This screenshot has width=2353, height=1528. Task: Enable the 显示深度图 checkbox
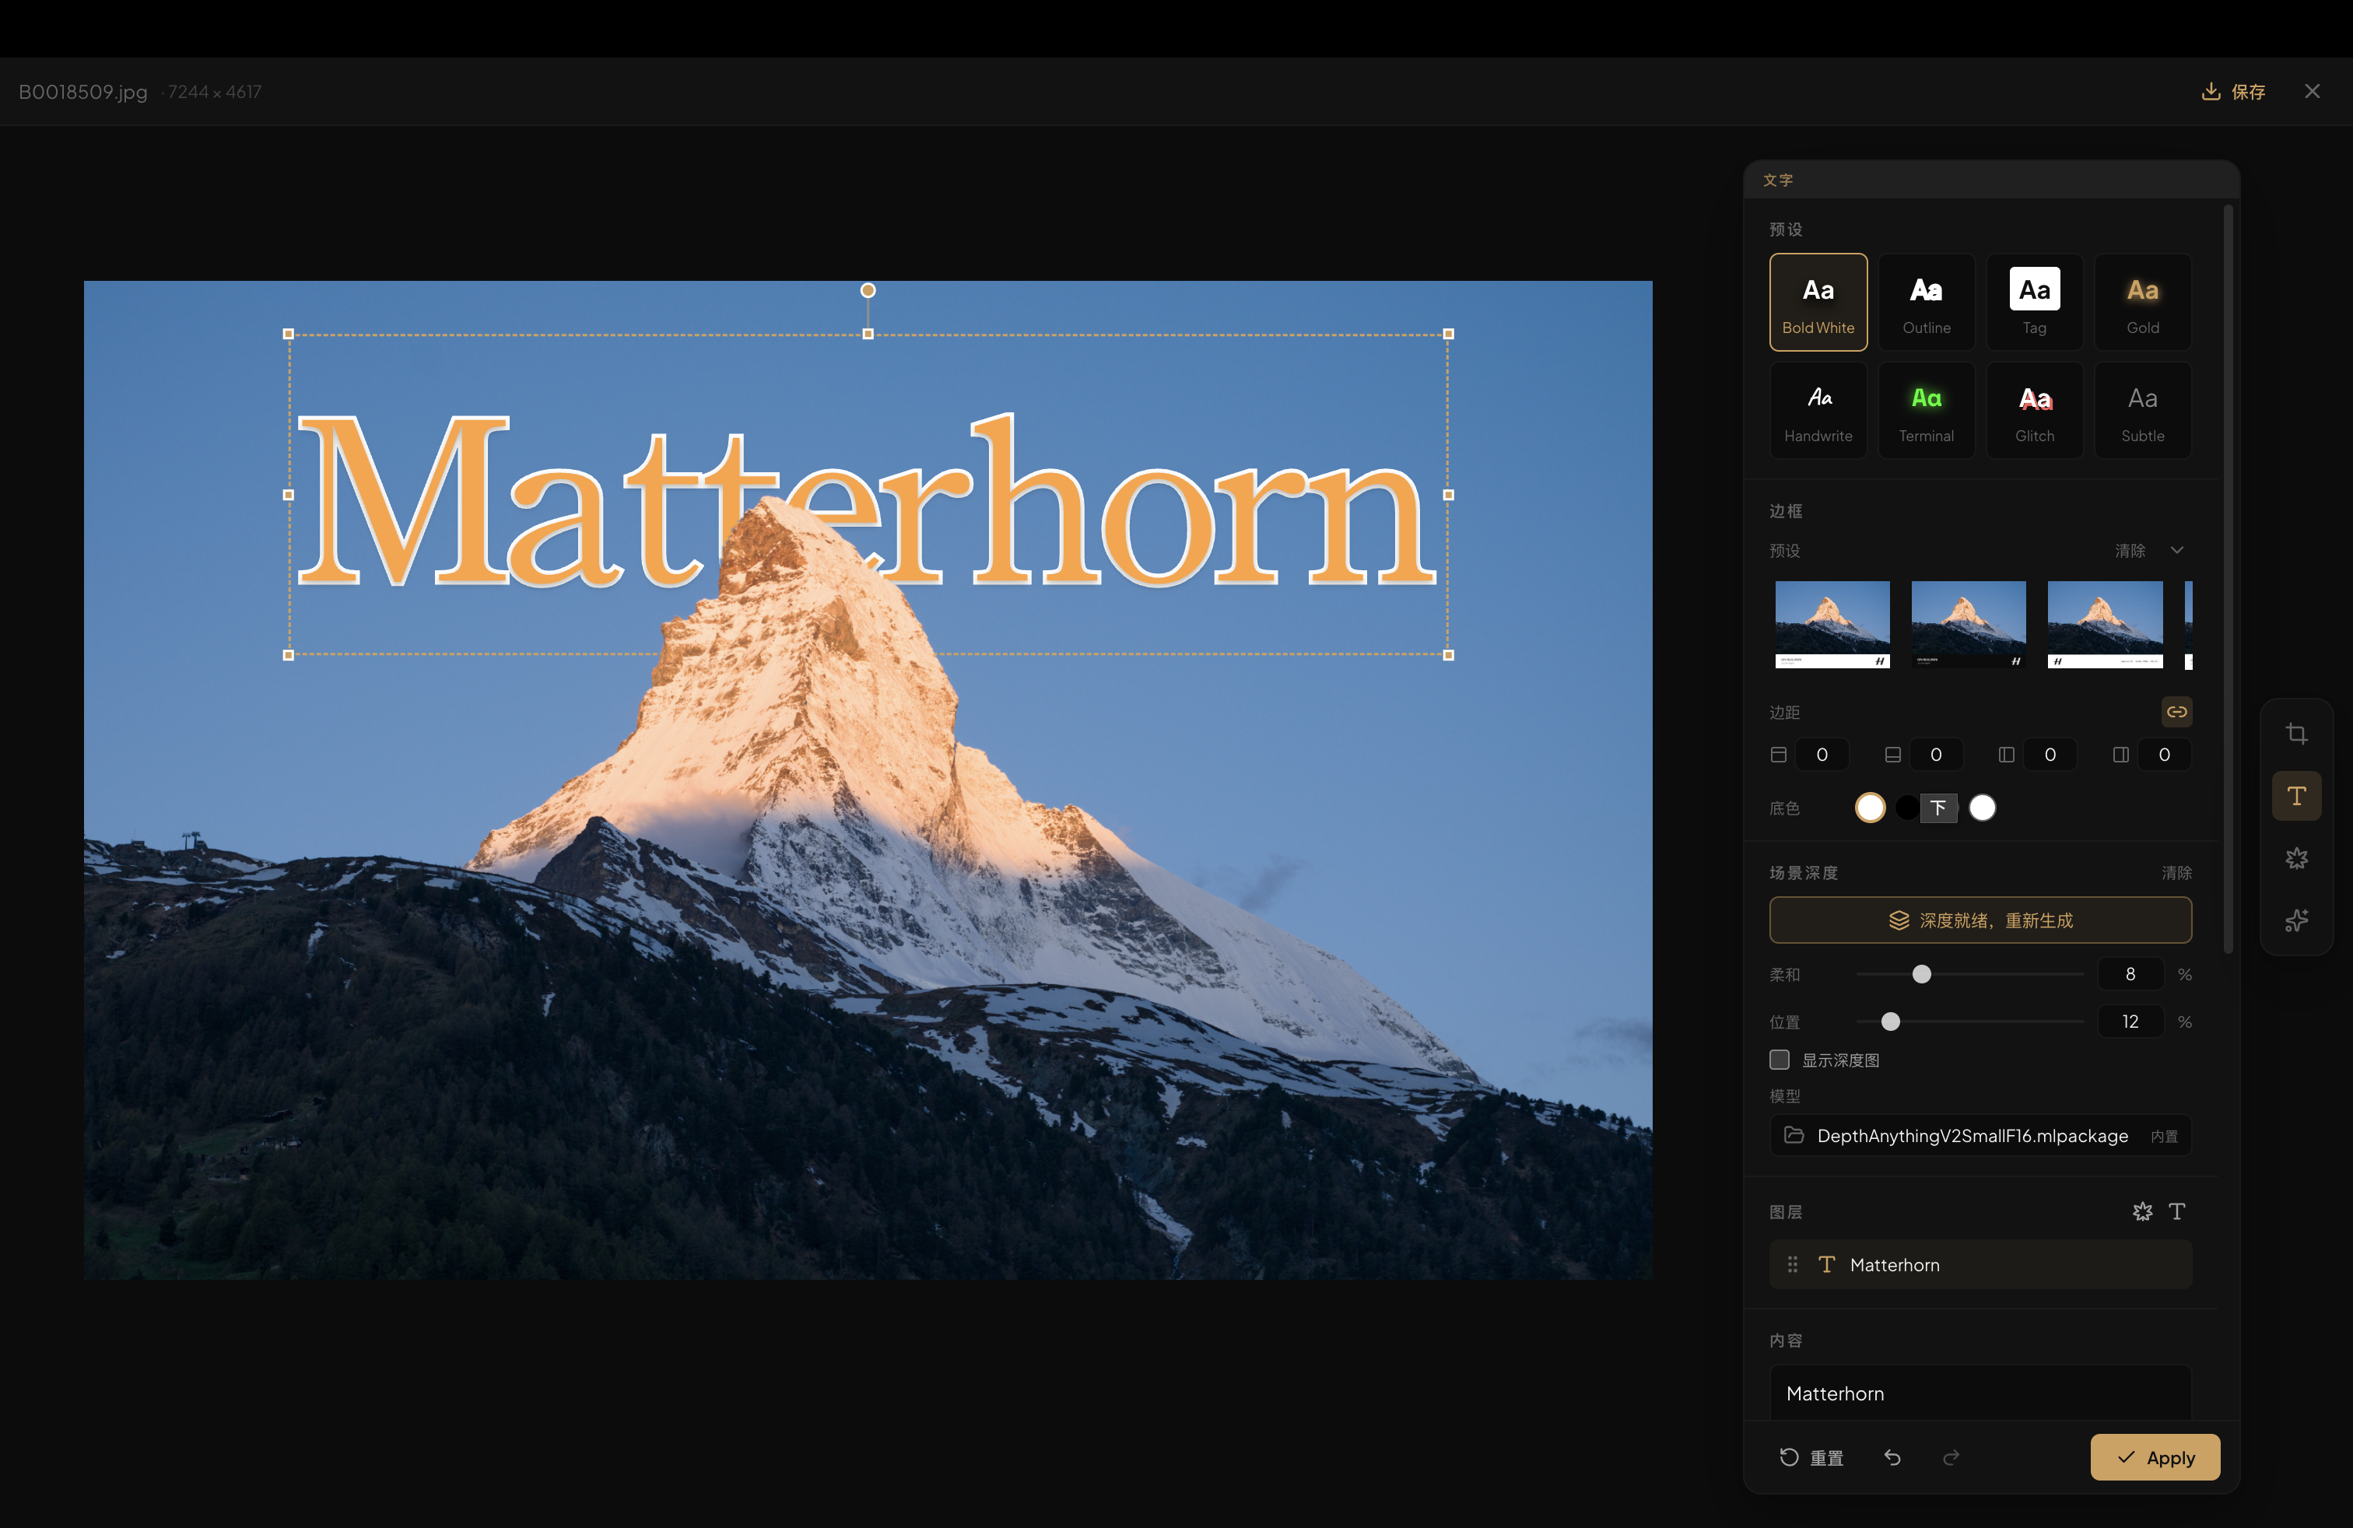pos(1779,1060)
